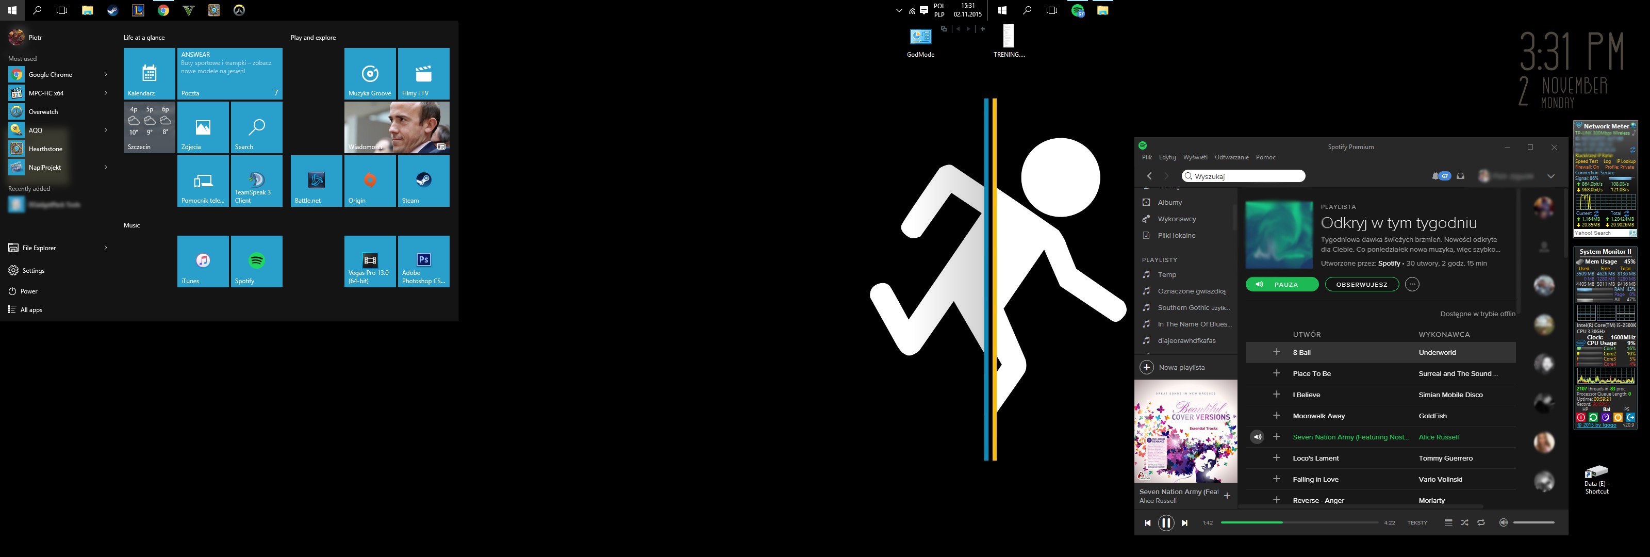Launch the TeamSpeak 3 Client tile
The width and height of the screenshot is (1650, 557).
click(256, 181)
